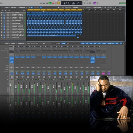Viewport: 133px width, 133px height.
Task: Click the wide channel strips icon in mixer
Action: (x=123, y=43)
